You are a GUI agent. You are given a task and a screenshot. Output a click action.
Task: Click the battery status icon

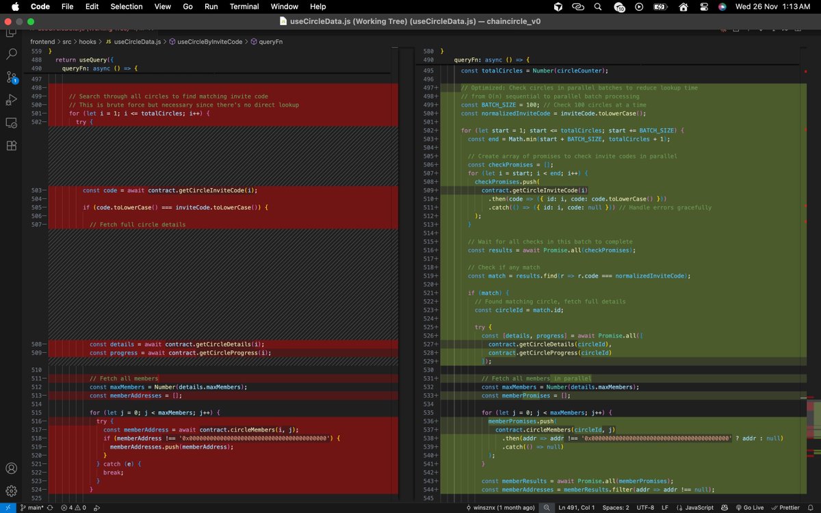[x=661, y=6]
